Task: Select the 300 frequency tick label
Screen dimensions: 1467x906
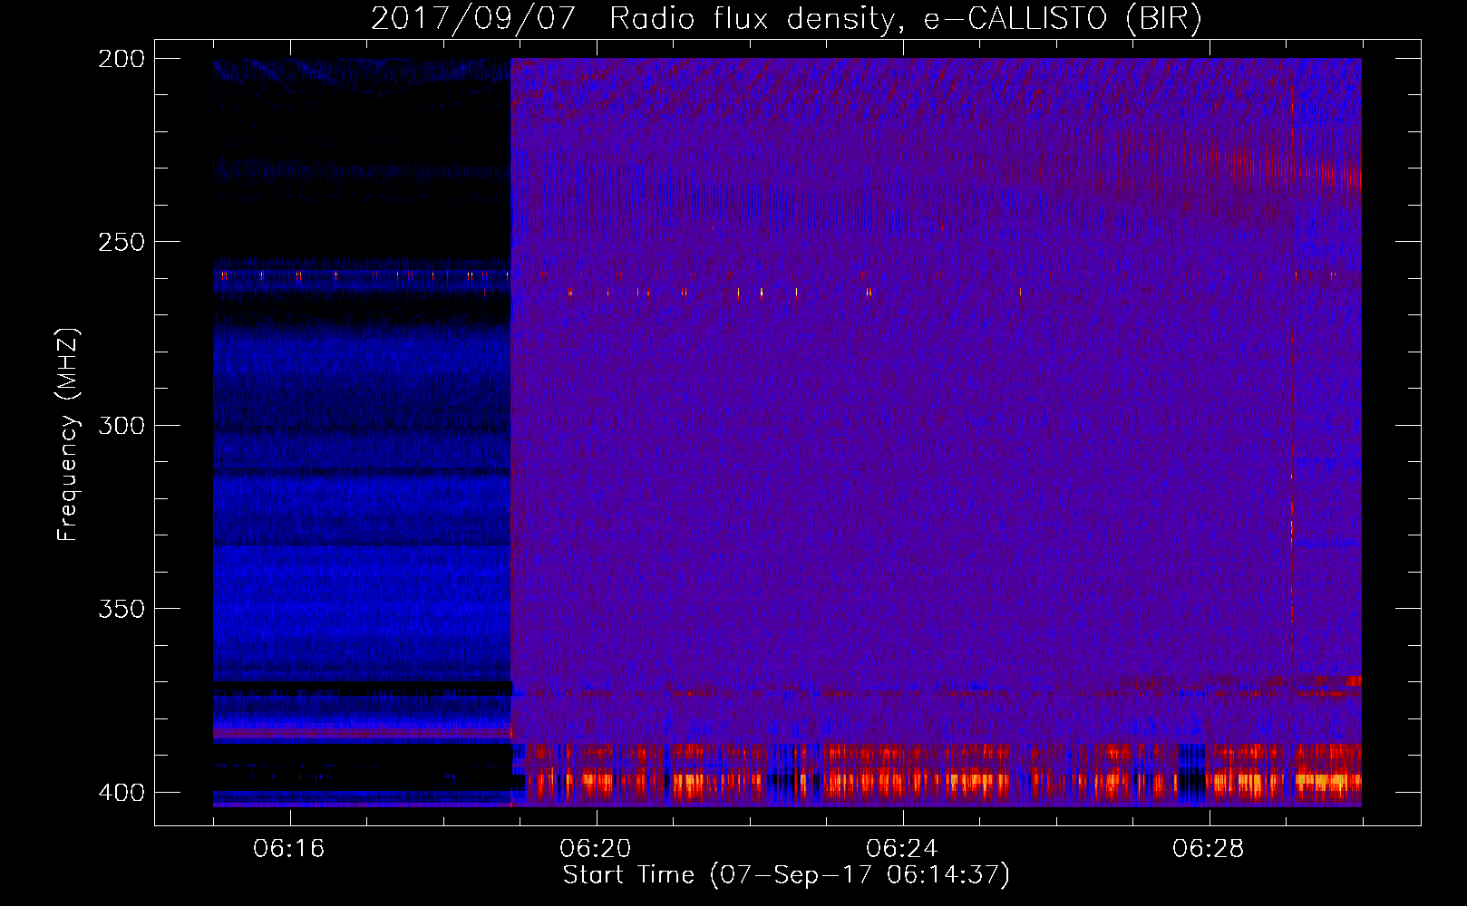Action: (x=121, y=425)
